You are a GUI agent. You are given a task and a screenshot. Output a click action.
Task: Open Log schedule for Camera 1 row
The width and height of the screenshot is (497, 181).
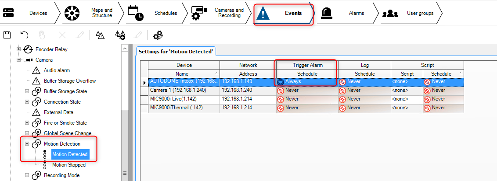[x=364, y=90]
